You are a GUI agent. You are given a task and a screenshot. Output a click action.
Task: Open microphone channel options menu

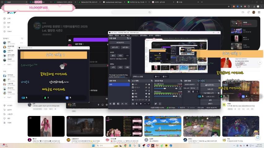[180, 96]
